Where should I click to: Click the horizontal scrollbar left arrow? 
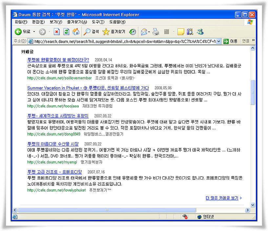point(15,210)
